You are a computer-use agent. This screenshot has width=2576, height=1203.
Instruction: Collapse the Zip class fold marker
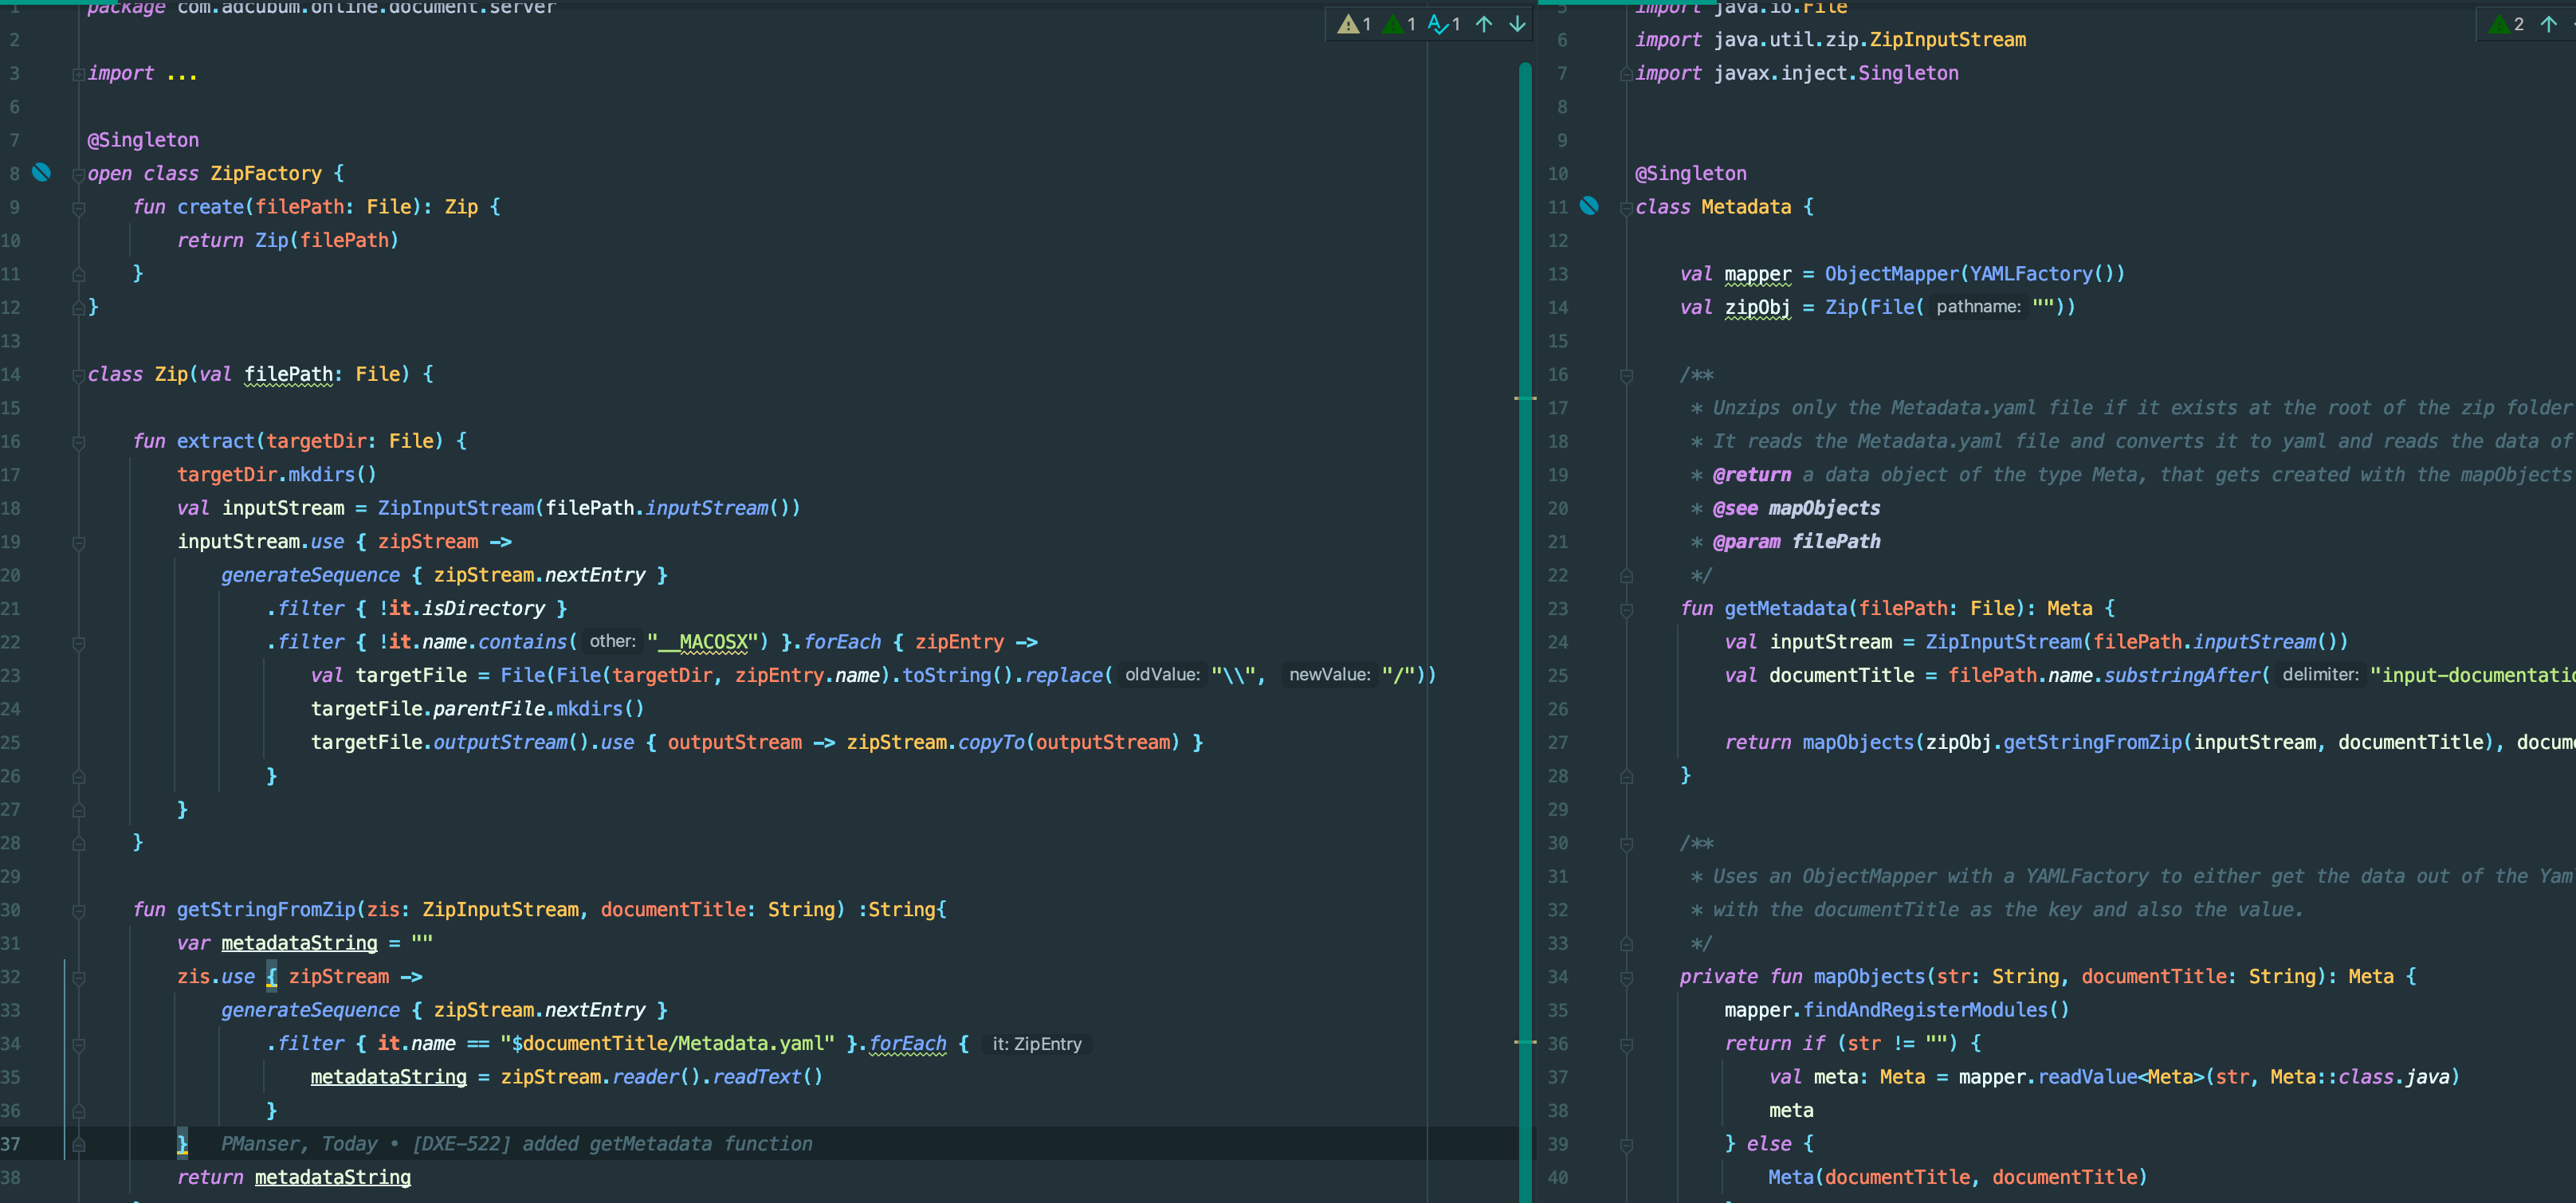coord(78,374)
